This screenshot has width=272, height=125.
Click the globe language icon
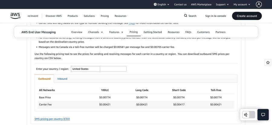click(x=155, y=5)
